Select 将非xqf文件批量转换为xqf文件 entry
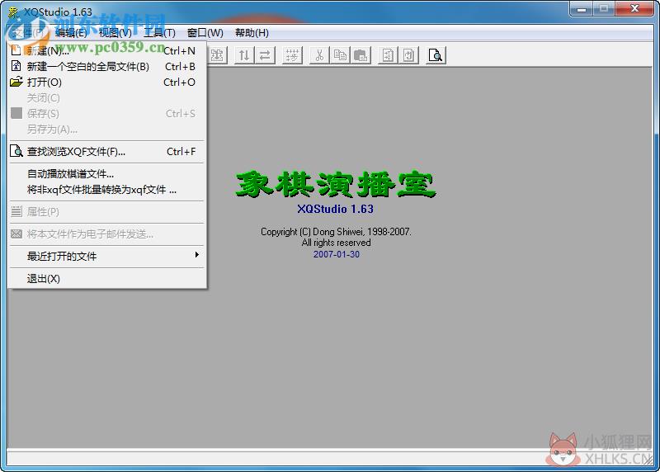 (x=107, y=190)
